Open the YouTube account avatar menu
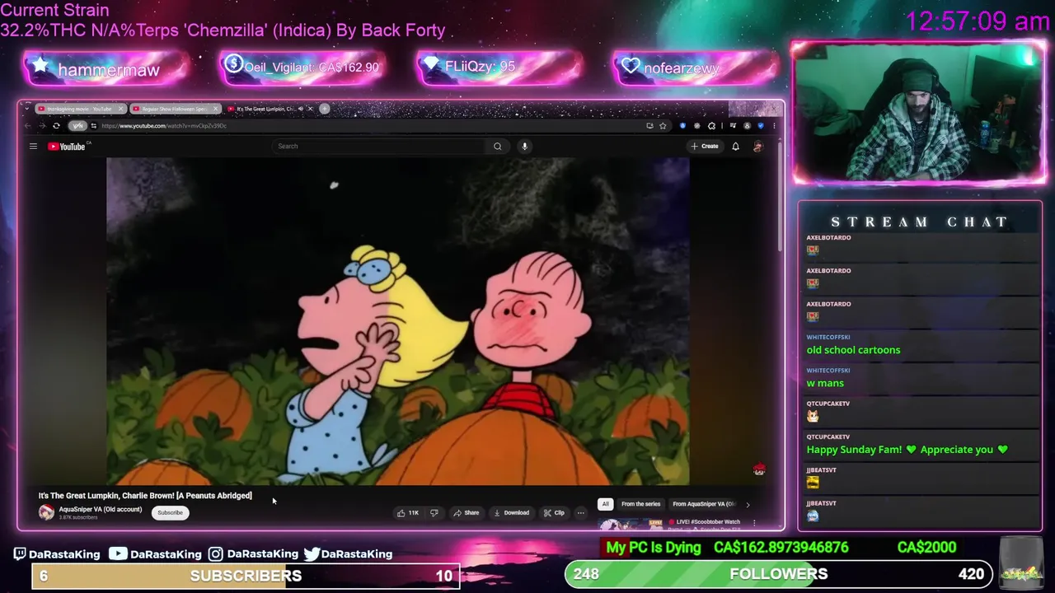This screenshot has height=593, width=1055. coord(758,147)
